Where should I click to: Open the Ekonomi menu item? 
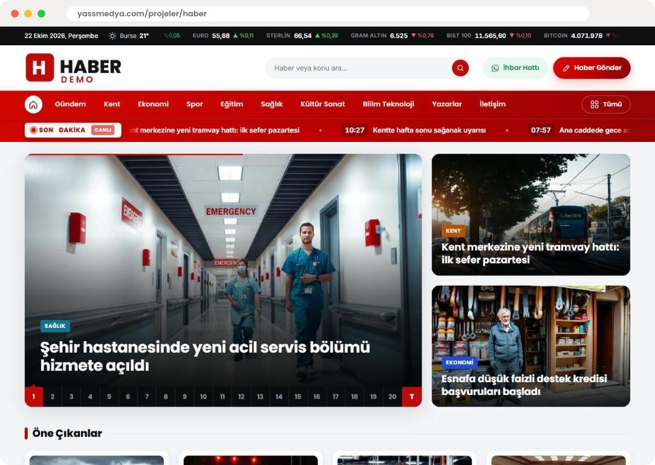153,104
